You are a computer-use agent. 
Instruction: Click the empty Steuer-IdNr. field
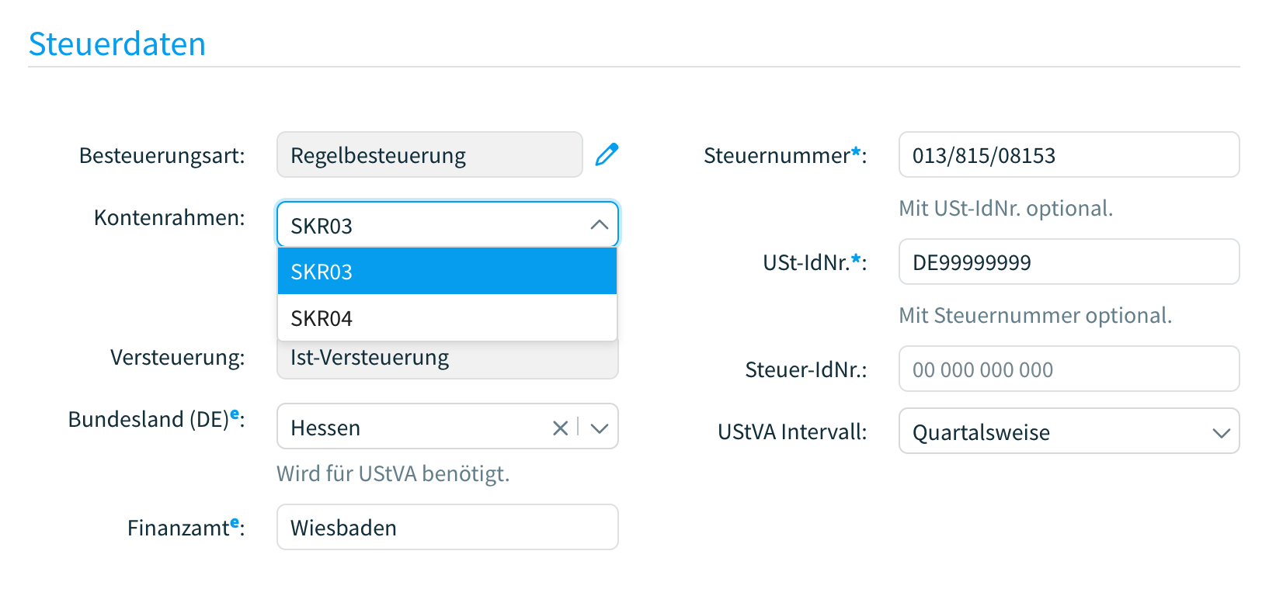[x=1069, y=369]
